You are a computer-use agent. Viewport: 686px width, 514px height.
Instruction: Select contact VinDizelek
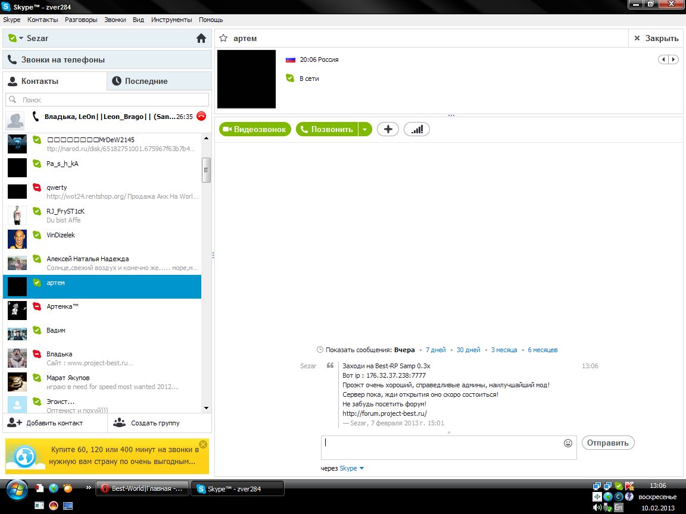click(102, 239)
